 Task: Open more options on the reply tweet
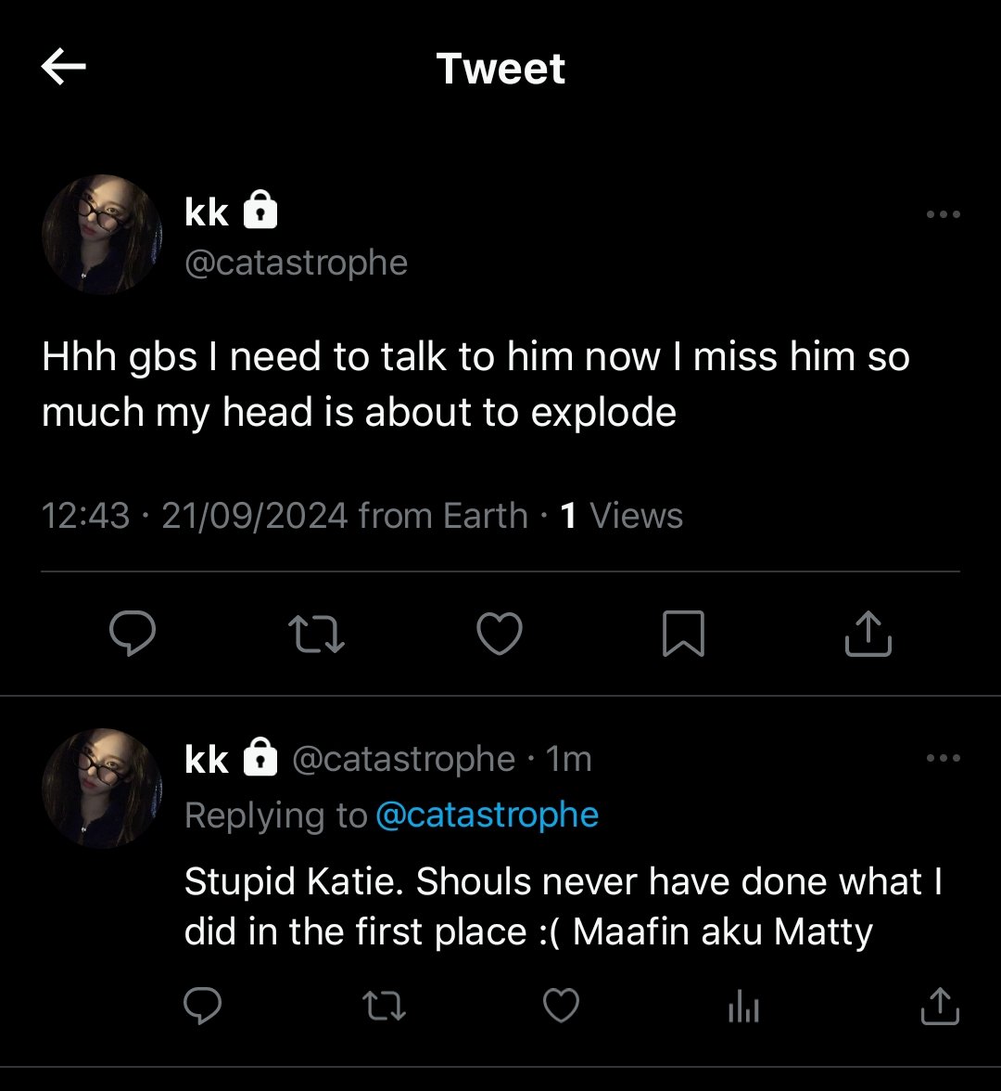(x=944, y=758)
